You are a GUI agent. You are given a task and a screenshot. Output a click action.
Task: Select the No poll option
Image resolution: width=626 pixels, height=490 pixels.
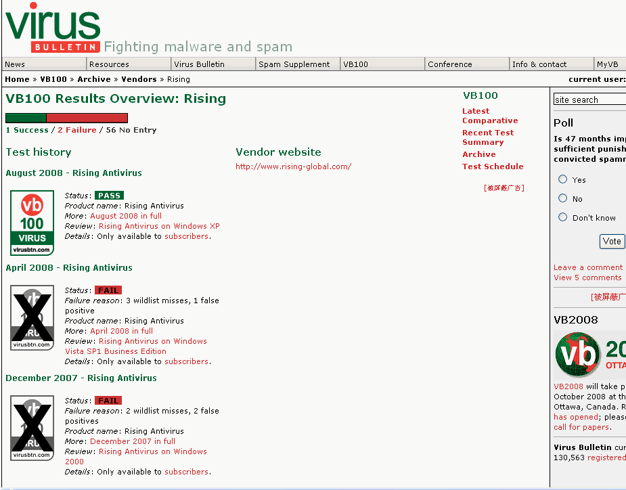(562, 198)
